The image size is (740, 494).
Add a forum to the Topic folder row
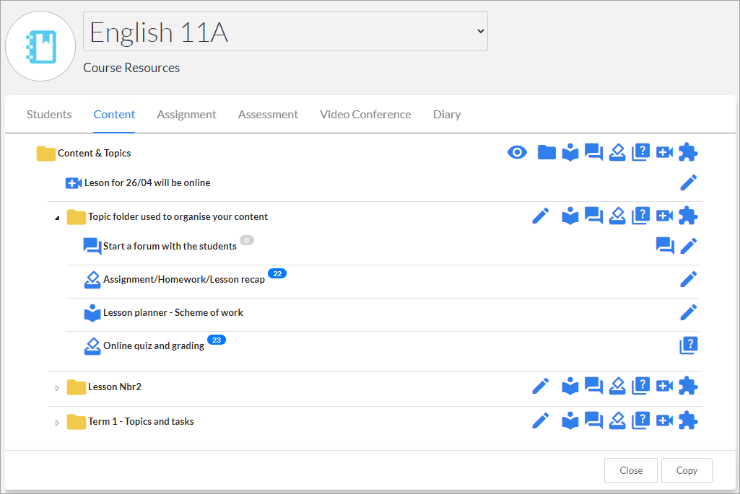point(593,216)
